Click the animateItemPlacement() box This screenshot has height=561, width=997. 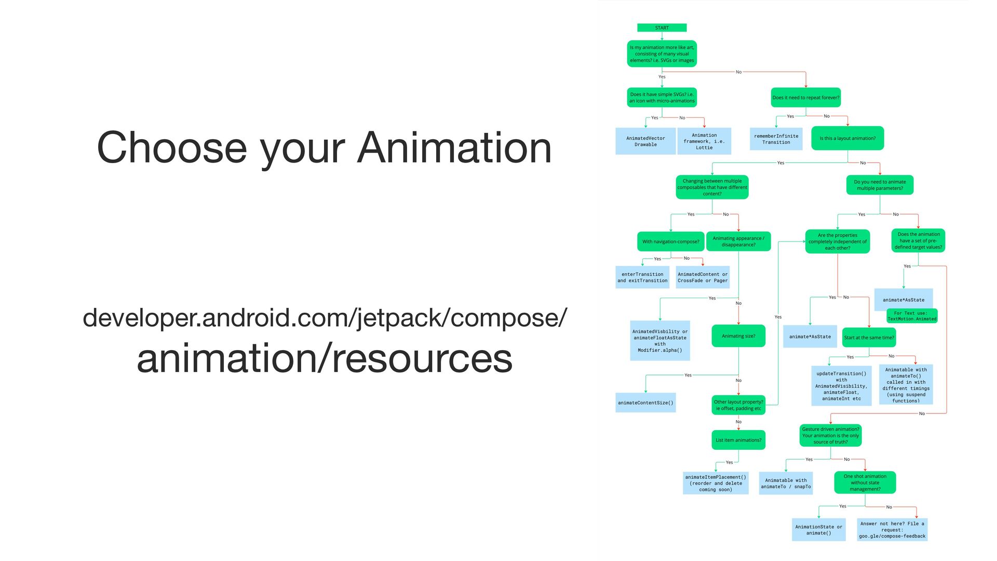[716, 483]
